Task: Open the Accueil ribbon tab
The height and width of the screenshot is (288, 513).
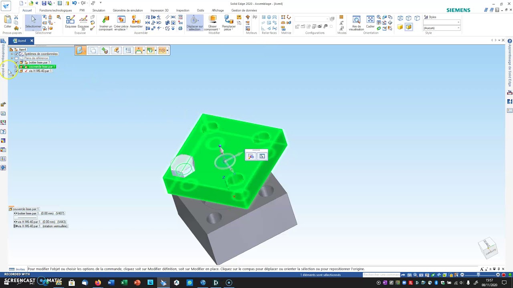Action: point(27,10)
